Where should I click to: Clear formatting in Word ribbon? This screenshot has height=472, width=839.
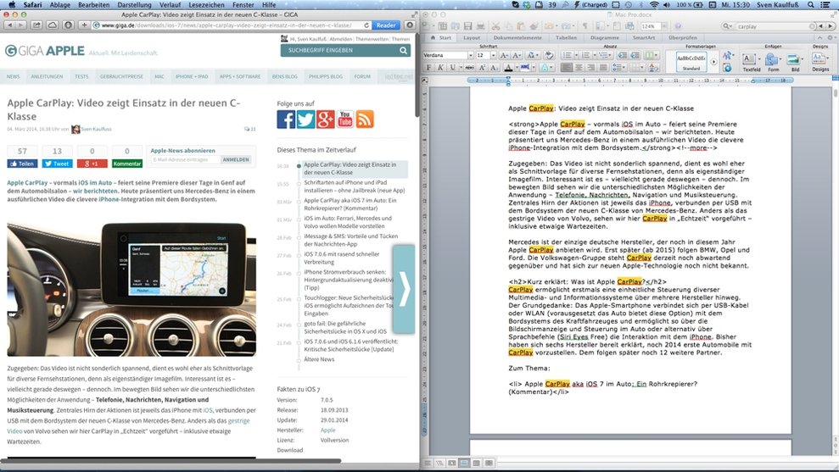(x=549, y=55)
